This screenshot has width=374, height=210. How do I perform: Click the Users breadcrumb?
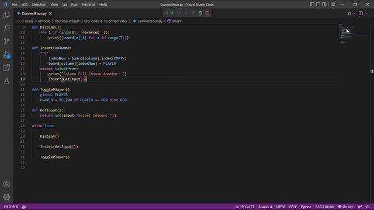29,21
